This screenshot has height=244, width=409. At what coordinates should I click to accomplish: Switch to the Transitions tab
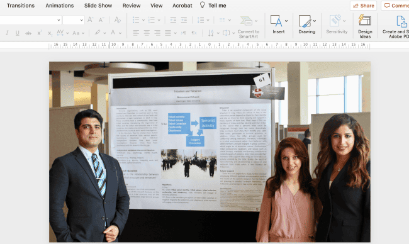coord(21,6)
